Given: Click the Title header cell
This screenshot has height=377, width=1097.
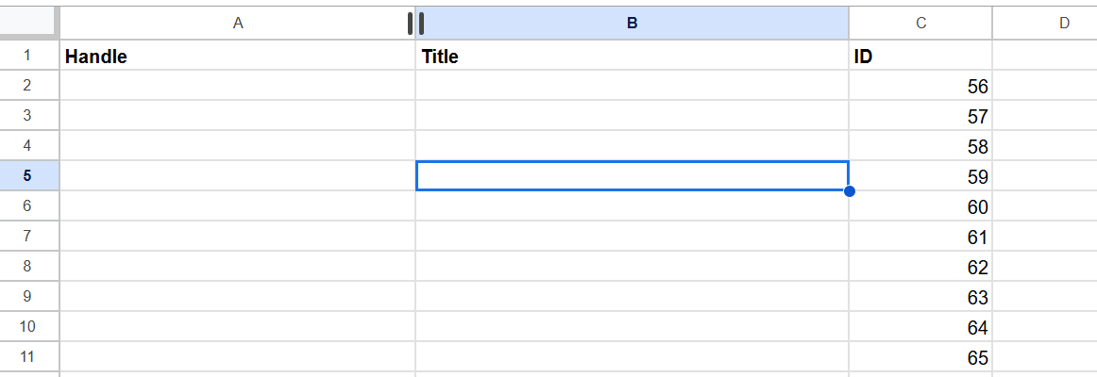Looking at the screenshot, I should tap(632, 57).
